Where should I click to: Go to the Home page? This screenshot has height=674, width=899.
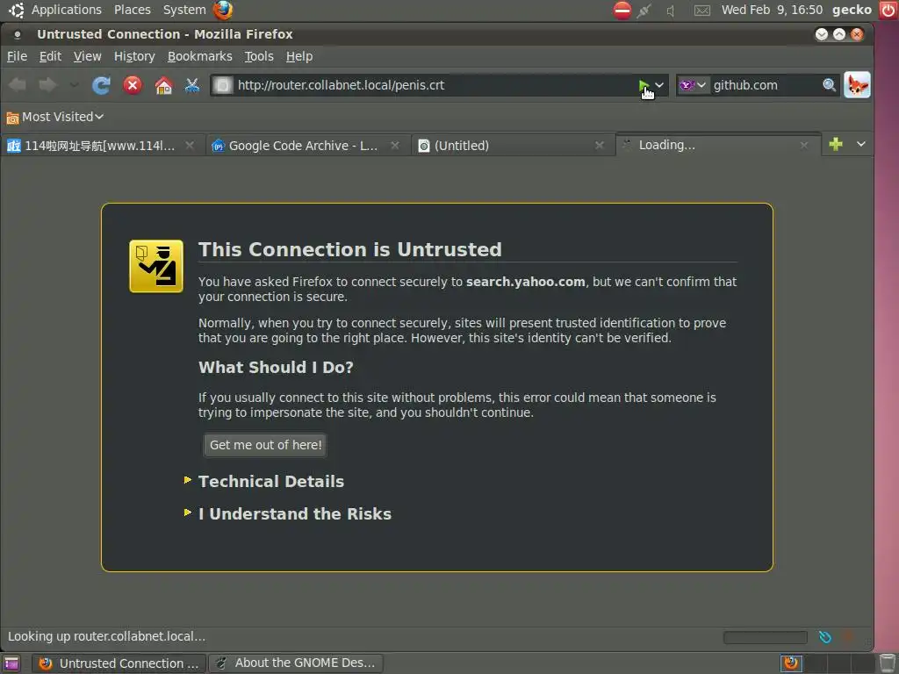[163, 85]
